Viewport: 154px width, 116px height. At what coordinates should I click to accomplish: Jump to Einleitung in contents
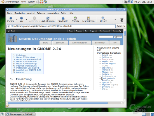(21, 55)
